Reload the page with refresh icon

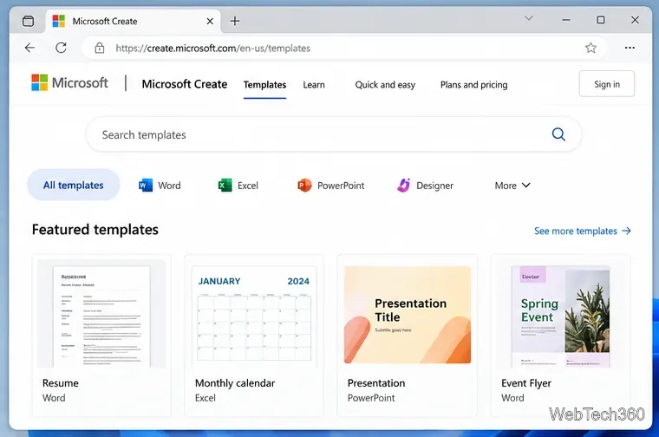click(62, 48)
